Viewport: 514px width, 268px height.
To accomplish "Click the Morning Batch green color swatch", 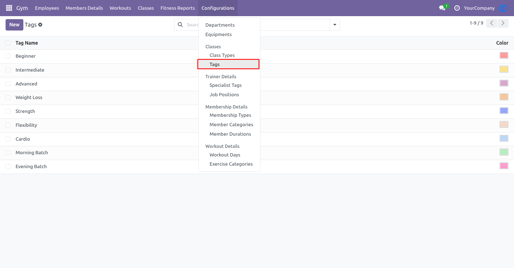I will pos(504,152).
